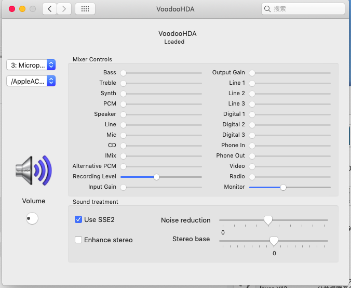
Task: Click the VoodooHDA speaker icon
Action: 34,171
